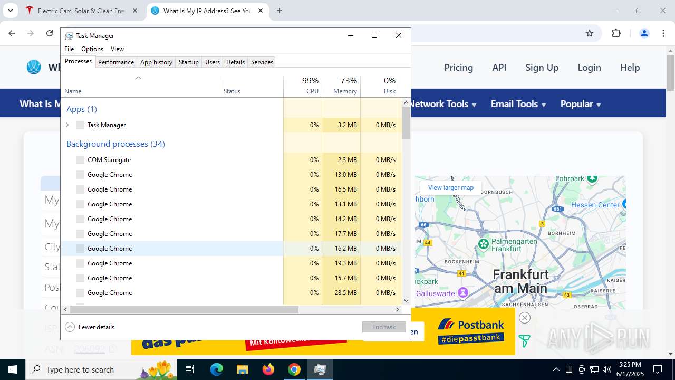Open Chrome's Extensions menu
675x380 pixels.
[x=616, y=33]
